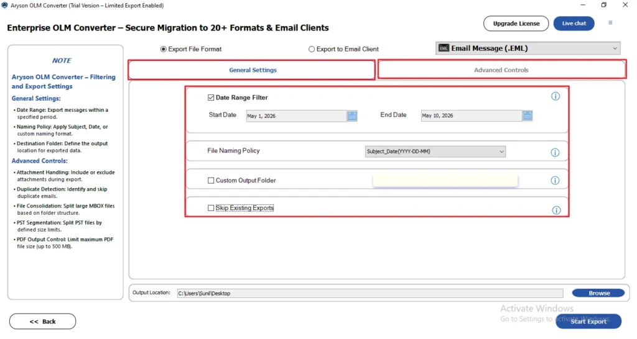Click the 'Advanced Controls:' heading in notes
The image size is (637, 339).
[x=39, y=161]
